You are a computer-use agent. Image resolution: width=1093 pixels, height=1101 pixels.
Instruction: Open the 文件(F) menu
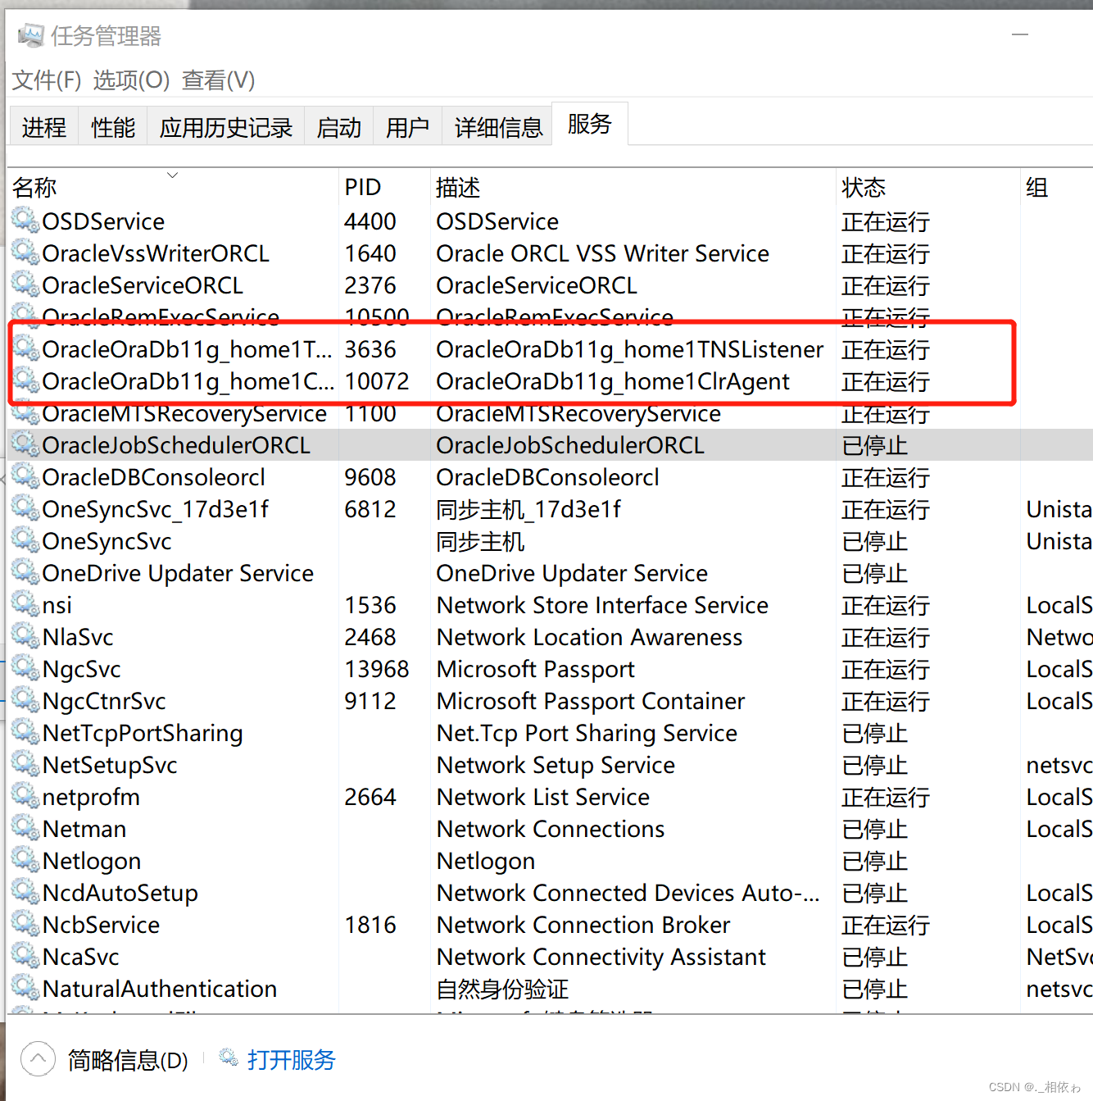47,80
